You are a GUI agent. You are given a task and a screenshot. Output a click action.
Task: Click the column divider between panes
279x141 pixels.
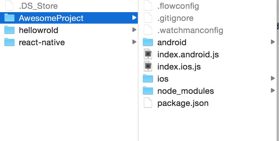pyautogui.click(x=138, y=70)
